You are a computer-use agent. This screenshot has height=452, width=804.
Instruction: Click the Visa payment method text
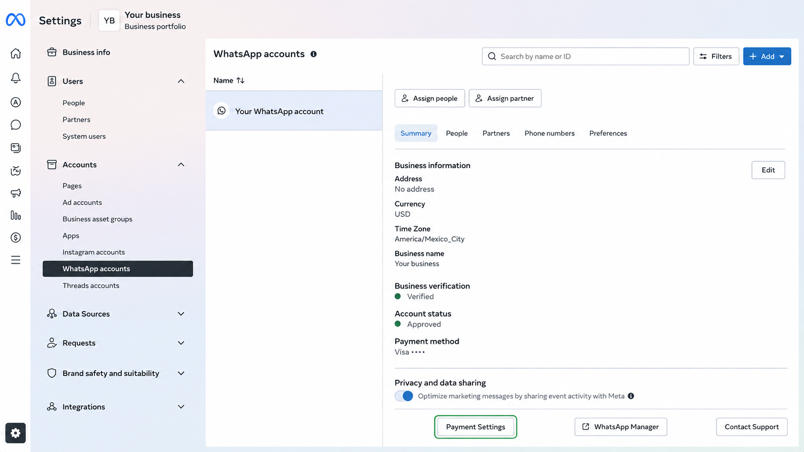410,352
